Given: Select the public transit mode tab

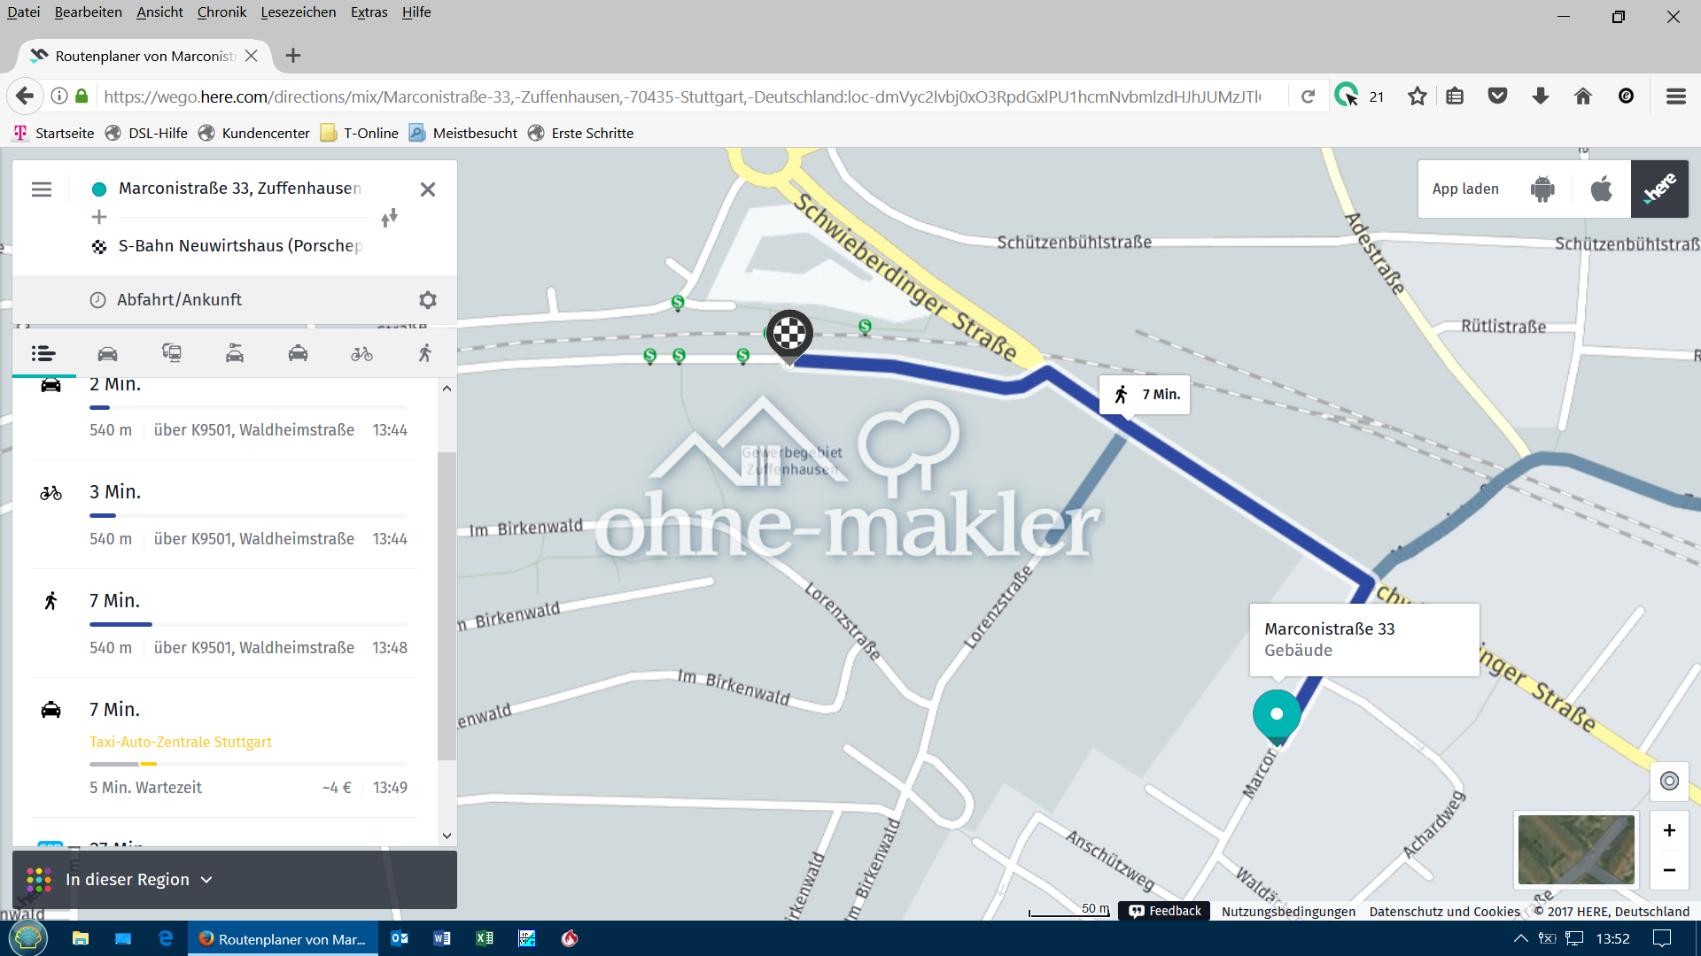Looking at the screenshot, I should (x=171, y=354).
